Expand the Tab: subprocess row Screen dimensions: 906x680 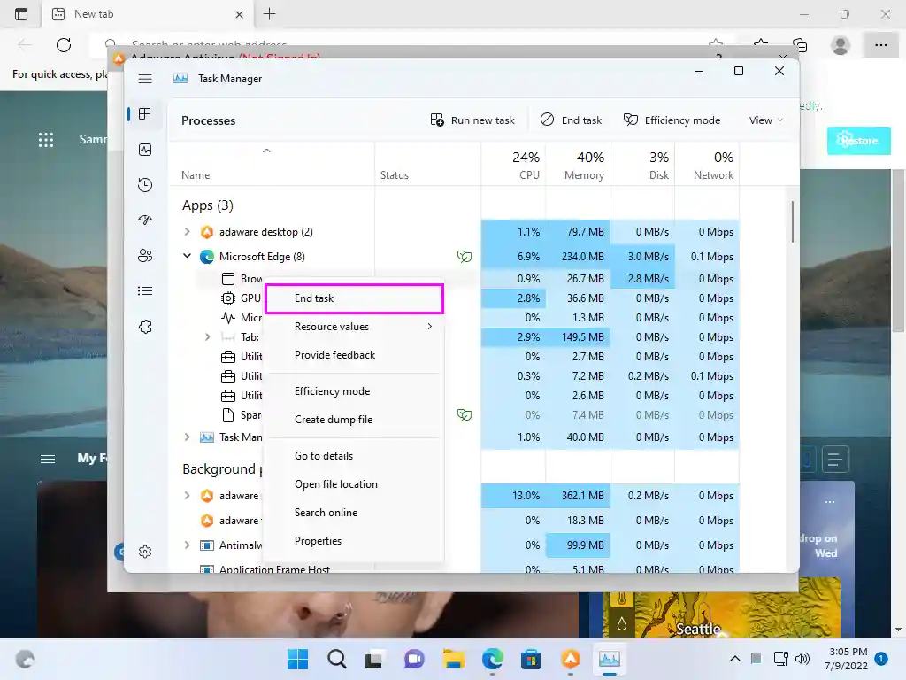207,337
